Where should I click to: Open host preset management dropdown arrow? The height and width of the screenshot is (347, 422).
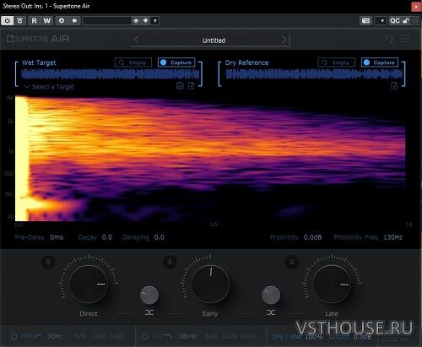click(155, 20)
